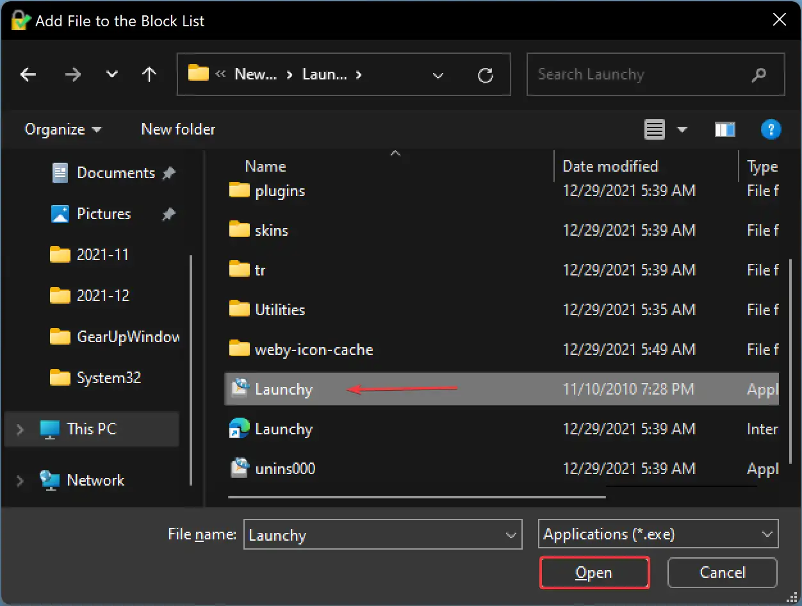
Task: Click the skins folder icon
Action: coord(240,230)
